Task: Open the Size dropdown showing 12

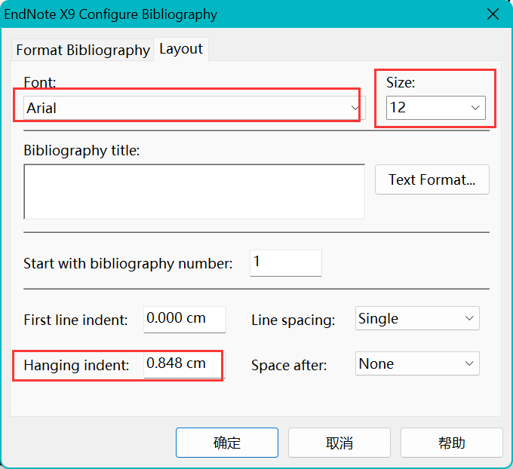Action: click(x=435, y=108)
